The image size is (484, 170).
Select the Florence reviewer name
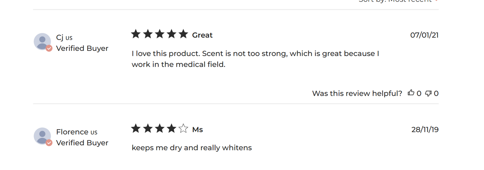click(x=72, y=132)
